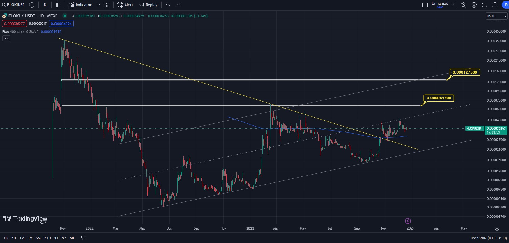Select the 1D date range

pyautogui.click(x=6, y=238)
